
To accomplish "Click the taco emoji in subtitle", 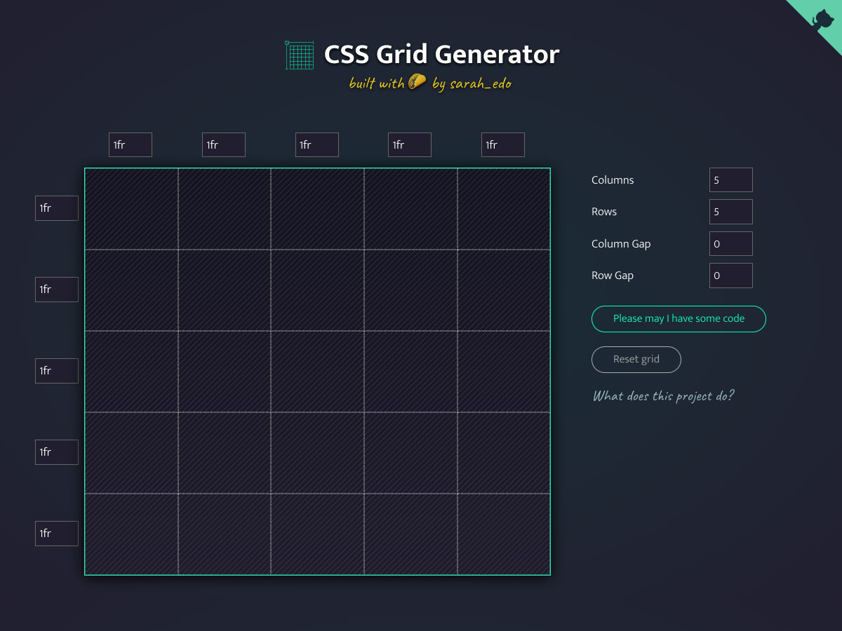I will [417, 83].
